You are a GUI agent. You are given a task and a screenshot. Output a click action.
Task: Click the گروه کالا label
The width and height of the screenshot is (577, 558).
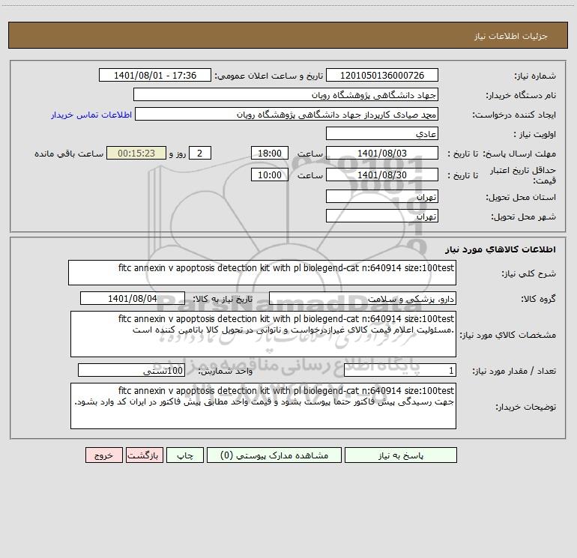click(538, 299)
